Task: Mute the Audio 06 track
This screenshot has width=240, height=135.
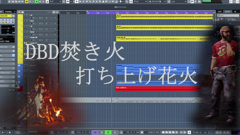Action: 25,37
